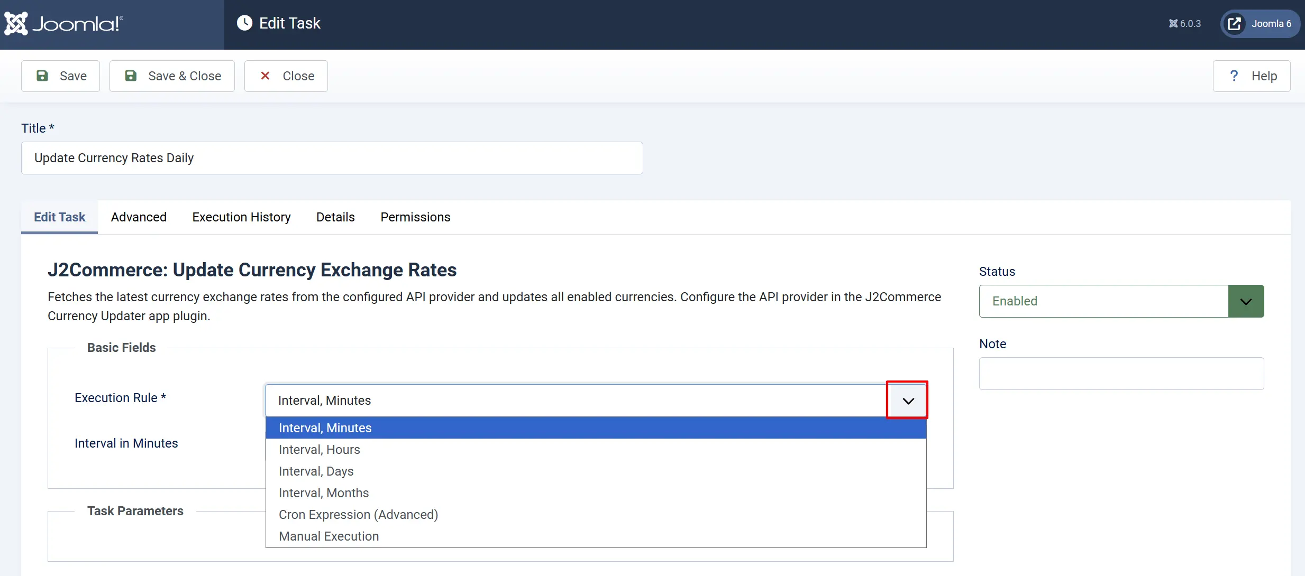The image size is (1305, 576).
Task: Choose 'Manual Execution' option
Action: tap(596, 536)
